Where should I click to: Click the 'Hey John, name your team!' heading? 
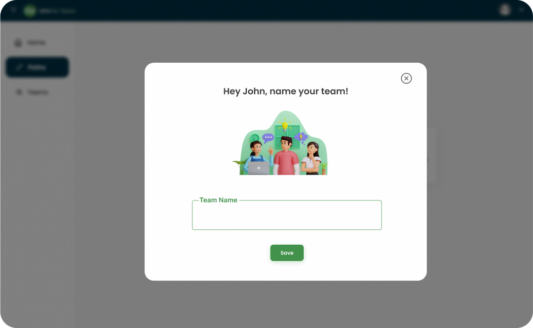[x=286, y=91]
